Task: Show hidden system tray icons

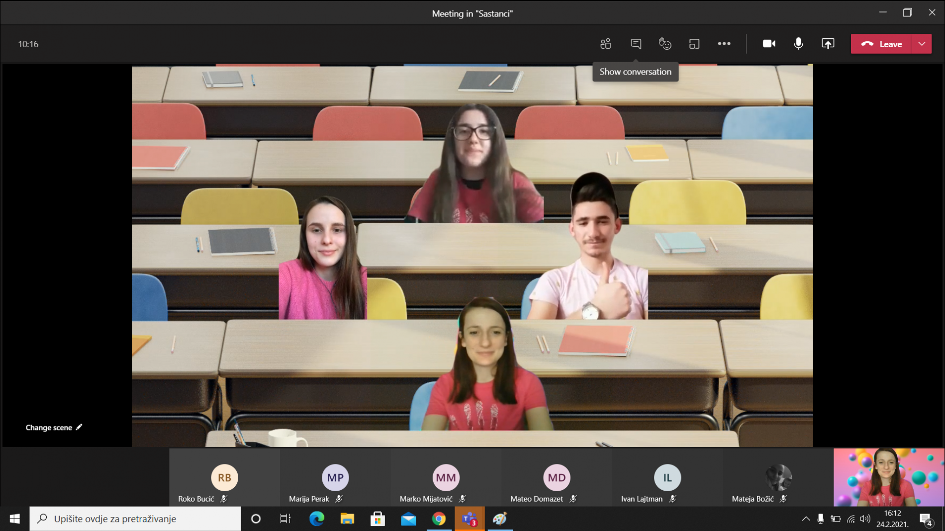Action: (806, 519)
